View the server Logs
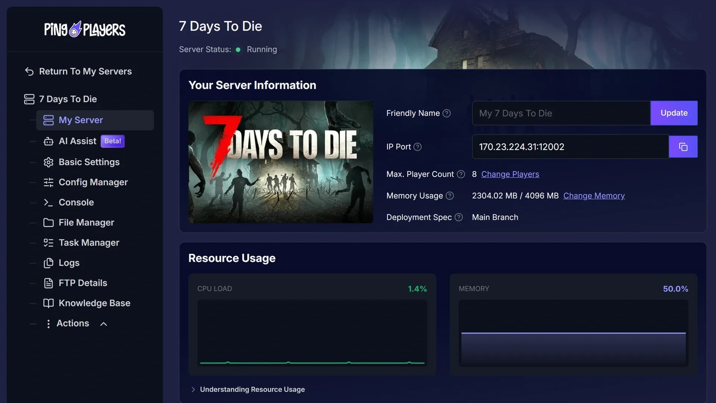 click(69, 263)
